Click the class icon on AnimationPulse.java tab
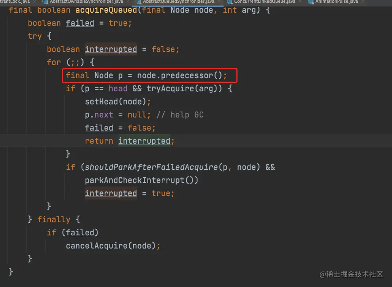The width and height of the screenshot is (392, 287). (x=311, y=2)
